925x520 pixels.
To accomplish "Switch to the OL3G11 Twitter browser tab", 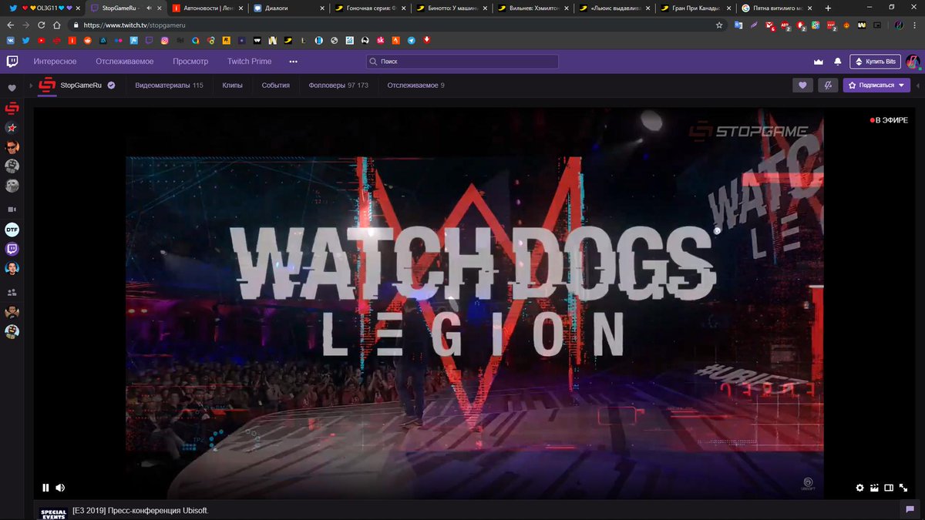I will [44, 8].
